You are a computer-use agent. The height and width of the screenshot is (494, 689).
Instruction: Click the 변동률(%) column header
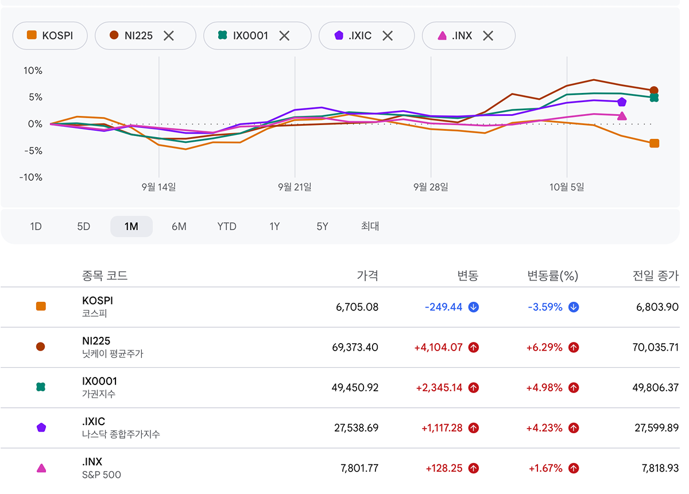coord(553,276)
